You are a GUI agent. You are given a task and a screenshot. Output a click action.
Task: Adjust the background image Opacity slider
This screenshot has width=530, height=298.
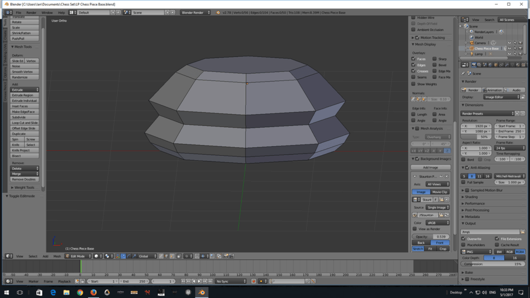click(x=430, y=237)
